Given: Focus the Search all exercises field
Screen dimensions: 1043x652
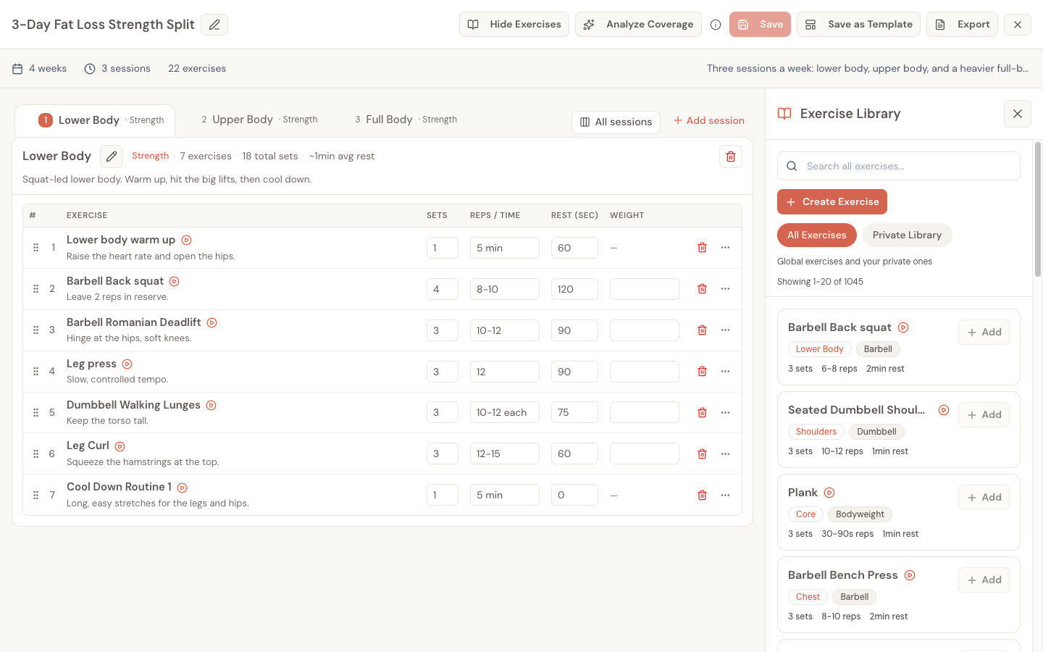Looking at the screenshot, I should click(899, 166).
